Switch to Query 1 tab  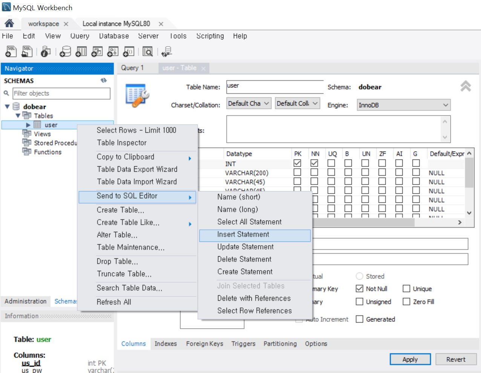pyautogui.click(x=132, y=68)
